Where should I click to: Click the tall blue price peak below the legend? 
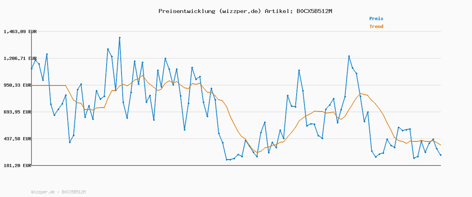point(349,56)
